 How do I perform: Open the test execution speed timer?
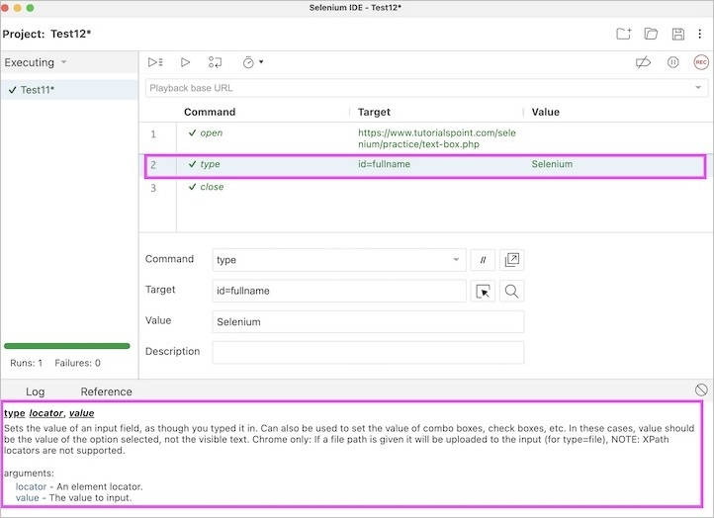pos(253,62)
